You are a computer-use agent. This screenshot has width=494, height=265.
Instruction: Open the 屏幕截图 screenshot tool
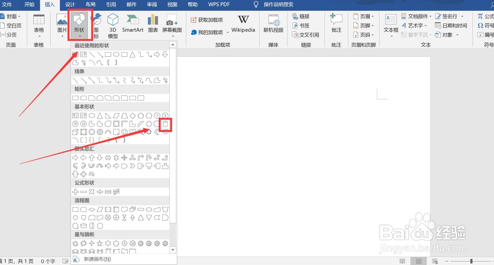click(172, 25)
